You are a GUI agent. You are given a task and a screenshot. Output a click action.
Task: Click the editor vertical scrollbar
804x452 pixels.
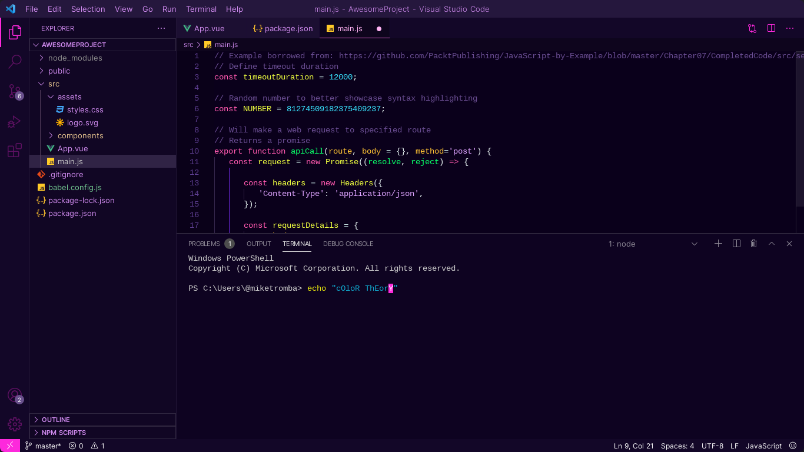coord(800,128)
